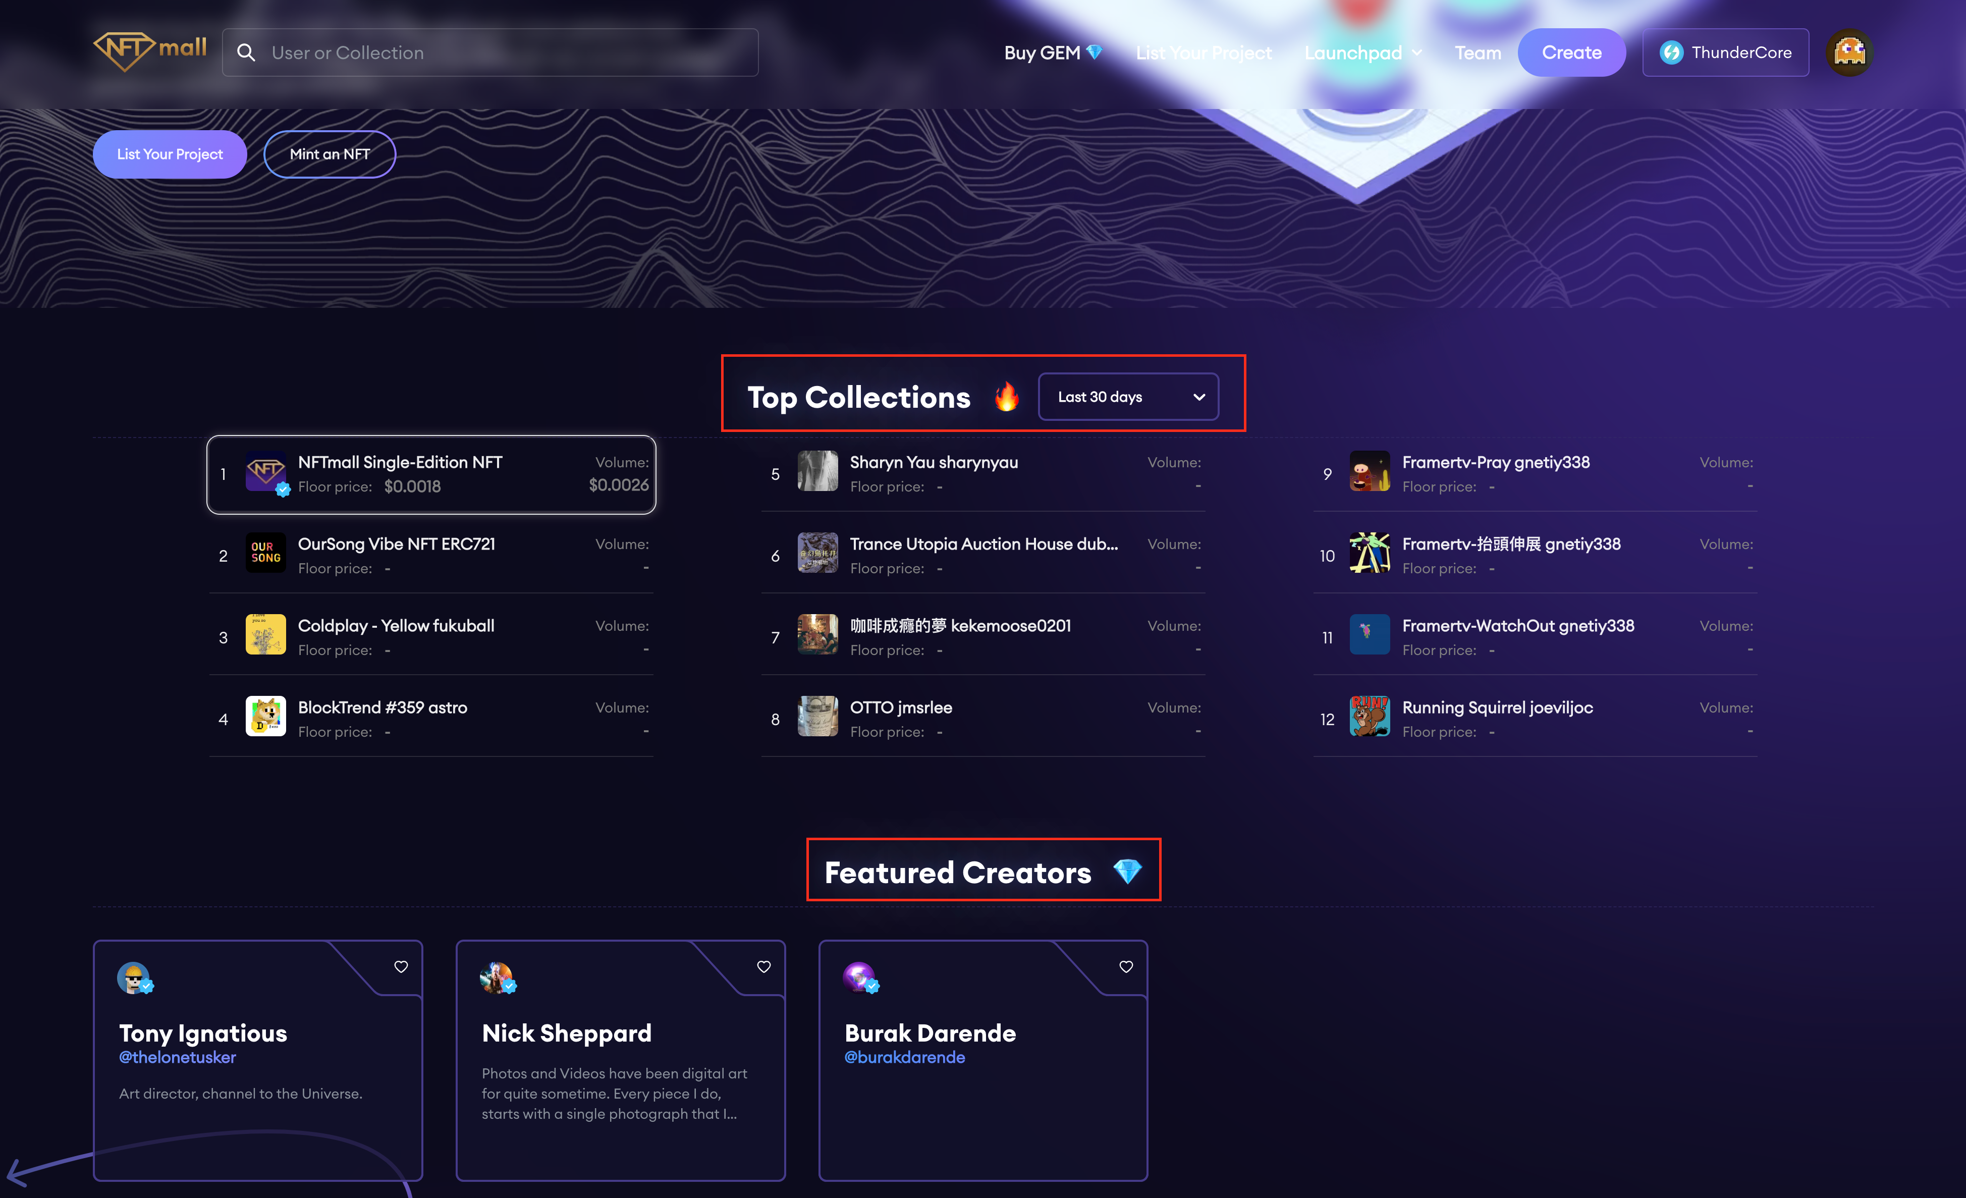Click Nick Sheppard creator avatar
This screenshot has width=1966, height=1198.
tap(496, 977)
